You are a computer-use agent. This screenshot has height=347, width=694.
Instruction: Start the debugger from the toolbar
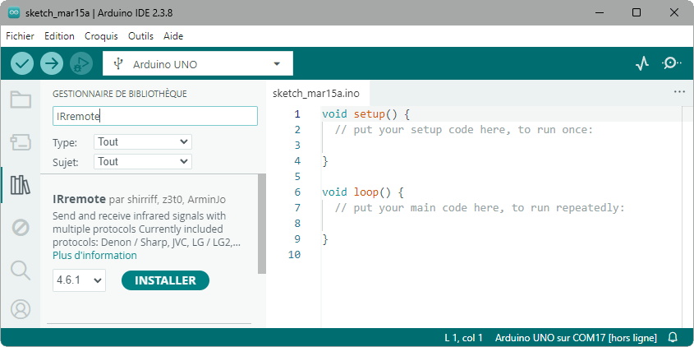click(80, 63)
